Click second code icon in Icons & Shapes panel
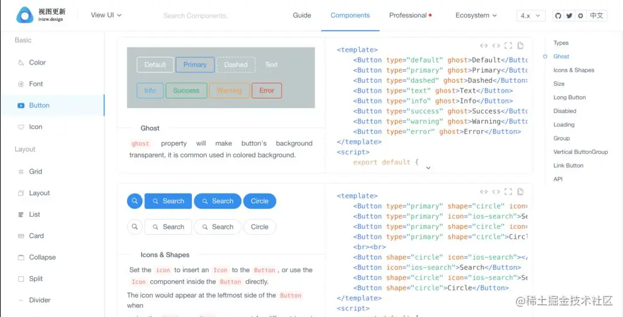623x317 pixels. pyautogui.click(x=496, y=192)
